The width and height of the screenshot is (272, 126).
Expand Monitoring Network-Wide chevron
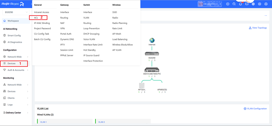[x=28, y=85]
